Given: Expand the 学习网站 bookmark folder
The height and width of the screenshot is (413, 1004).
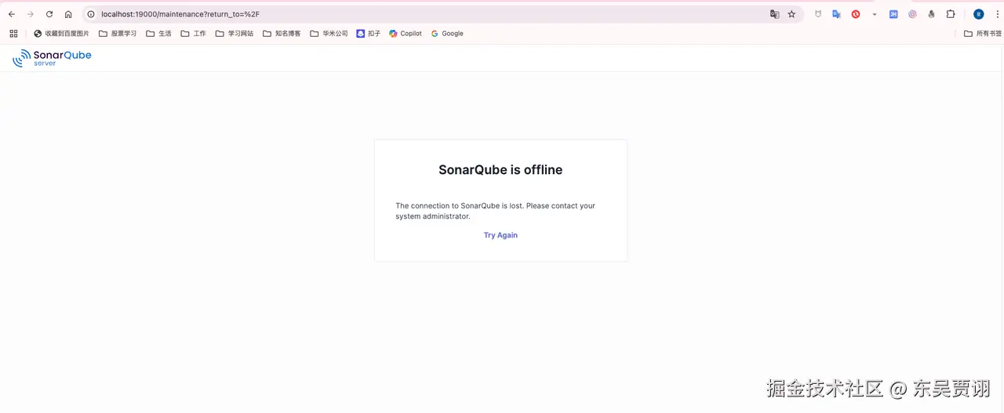Looking at the screenshot, I should [235, 34].
